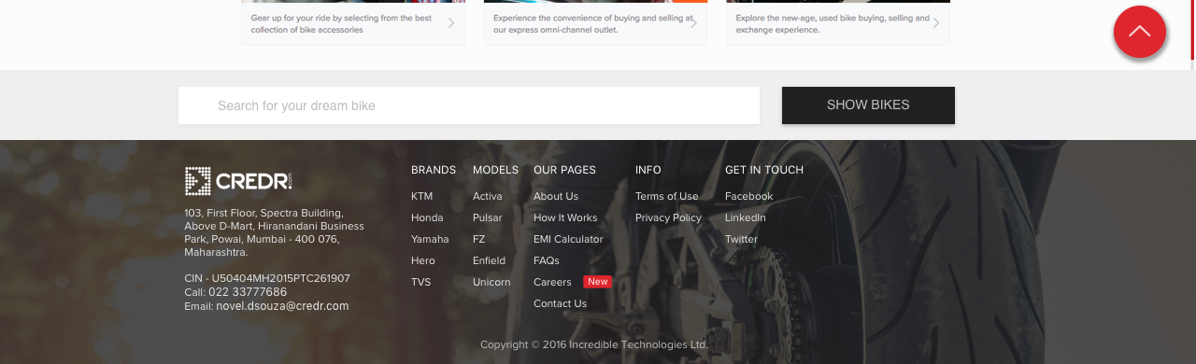Click the red scroll-to-top arrow button
This screenshot has height=364, width=1196.
(x=1140, y=32)
